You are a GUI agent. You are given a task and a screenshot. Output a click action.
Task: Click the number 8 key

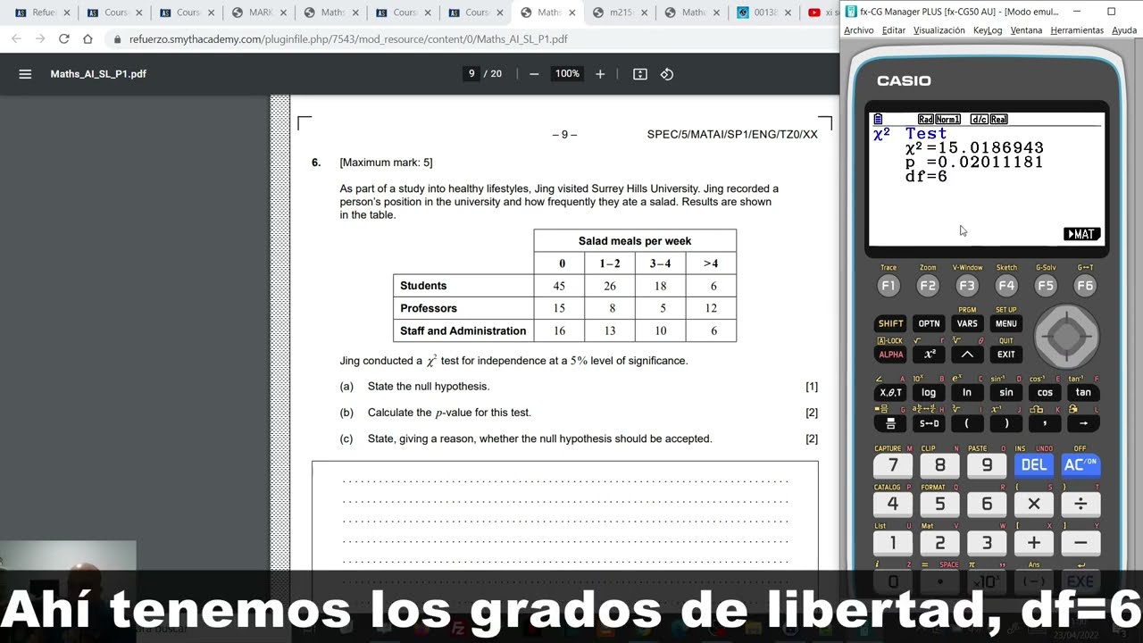(939, 465)
